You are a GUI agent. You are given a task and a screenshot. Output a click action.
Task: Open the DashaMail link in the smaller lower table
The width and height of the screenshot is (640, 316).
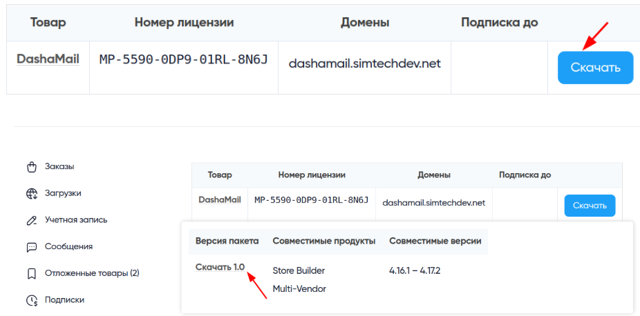[x=220, y=200]
